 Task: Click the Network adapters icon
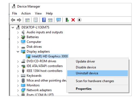[x=23, y=90]
